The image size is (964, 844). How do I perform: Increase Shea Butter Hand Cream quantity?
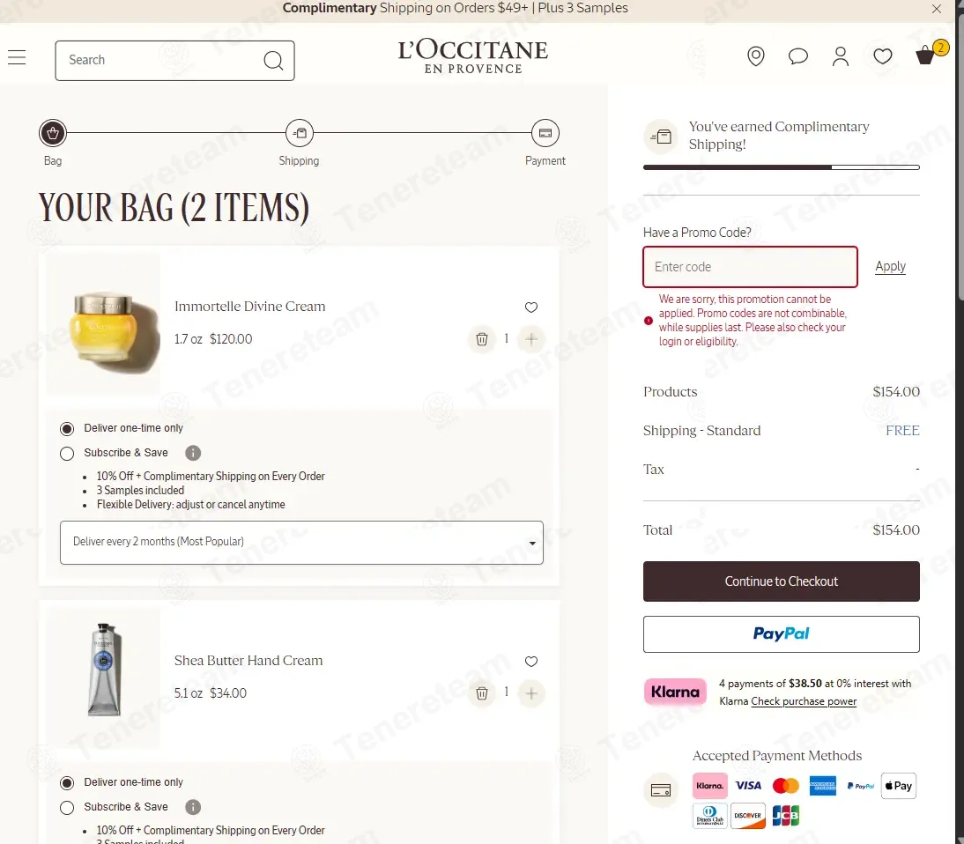531,693
